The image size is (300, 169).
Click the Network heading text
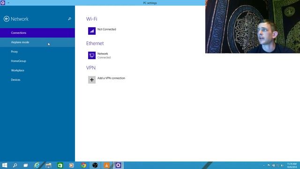tap(20, 19)
